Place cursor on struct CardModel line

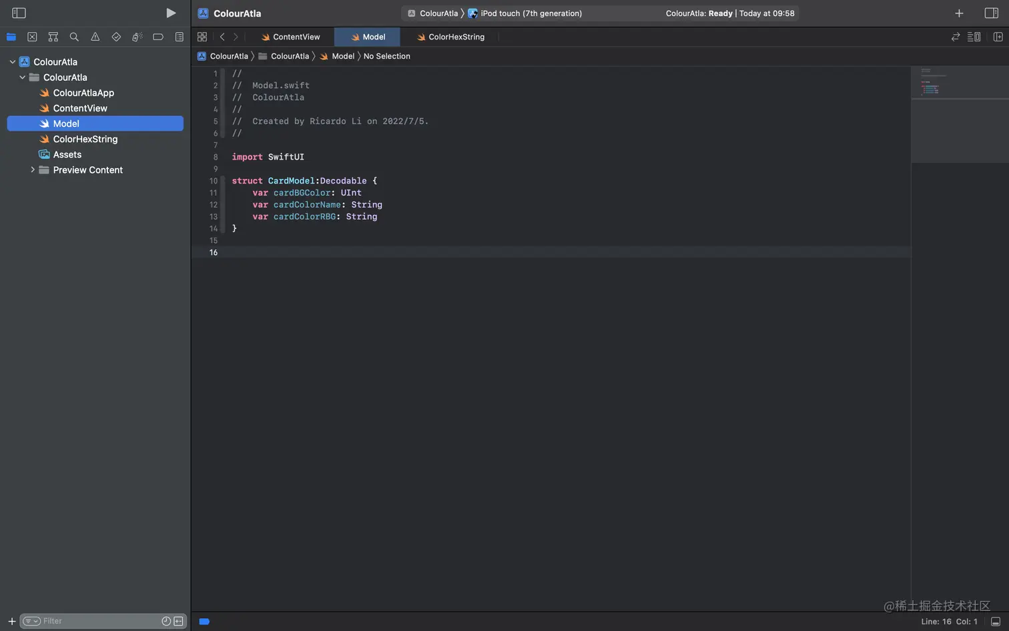[x=304, y=181]
